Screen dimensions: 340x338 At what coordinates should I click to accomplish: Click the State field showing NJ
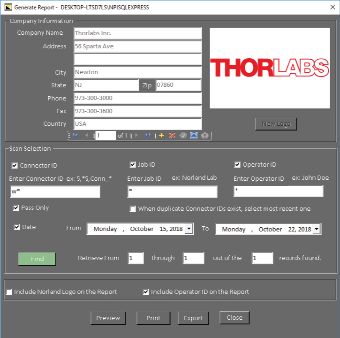coord(106,85)
